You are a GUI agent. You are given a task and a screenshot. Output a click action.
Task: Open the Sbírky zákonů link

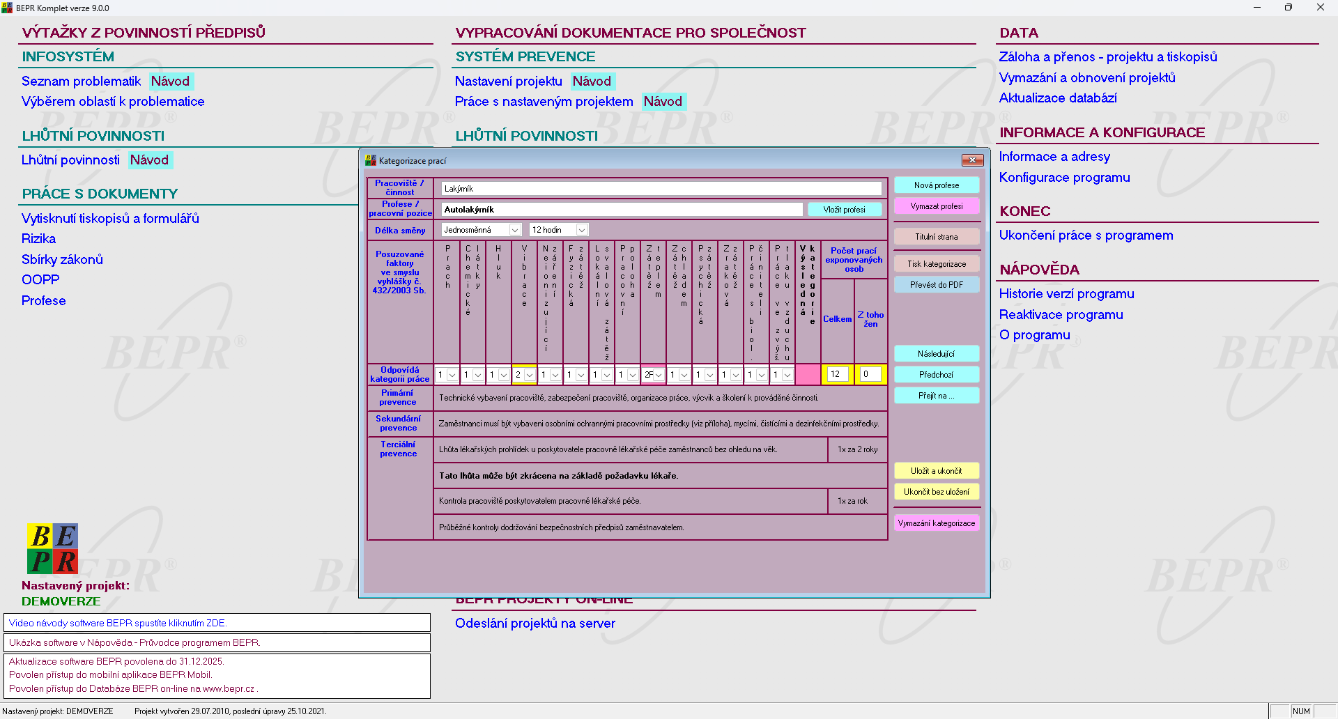[62, 260]
